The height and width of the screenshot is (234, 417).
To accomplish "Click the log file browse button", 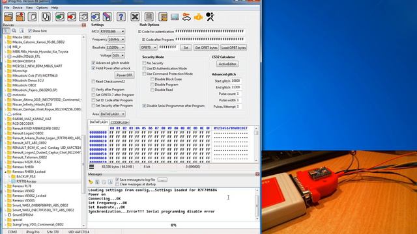I will point(162,180).
